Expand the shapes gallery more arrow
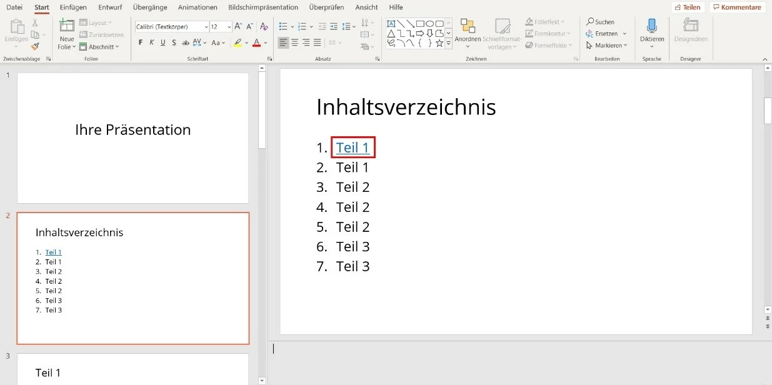 coord(448,44)
